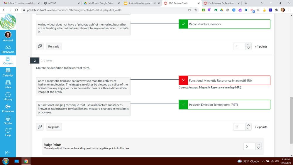The width and height of the screenshot is (293, 165).
Task: Open comment box for question 3
Action: pyautogui.click(x=40, y=127)
